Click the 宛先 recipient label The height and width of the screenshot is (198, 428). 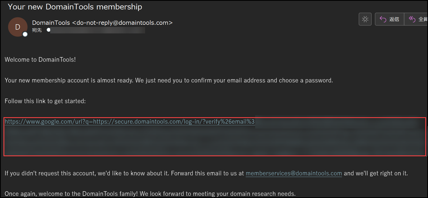37,30
